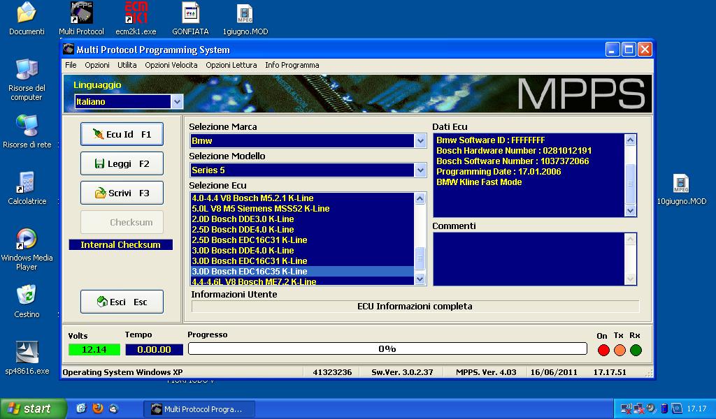This screenshot has width=716, height=419.
Task: Expand the Selezione Marca Bmw dropdown
Action: point(420,141)
